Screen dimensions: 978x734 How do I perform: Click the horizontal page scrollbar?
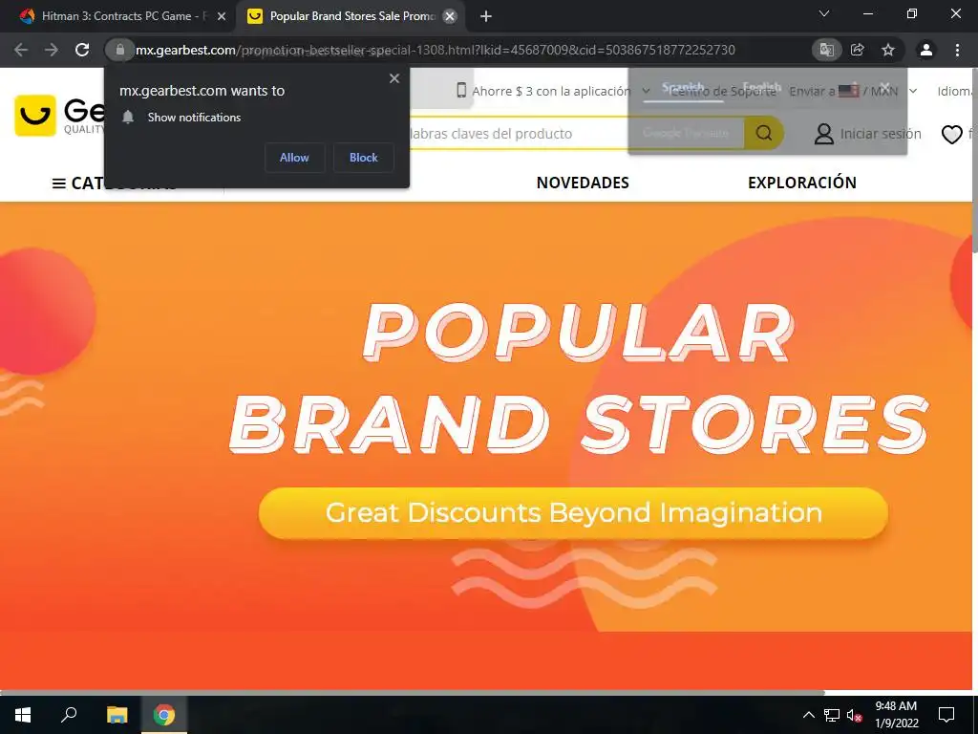click(412, 692)
